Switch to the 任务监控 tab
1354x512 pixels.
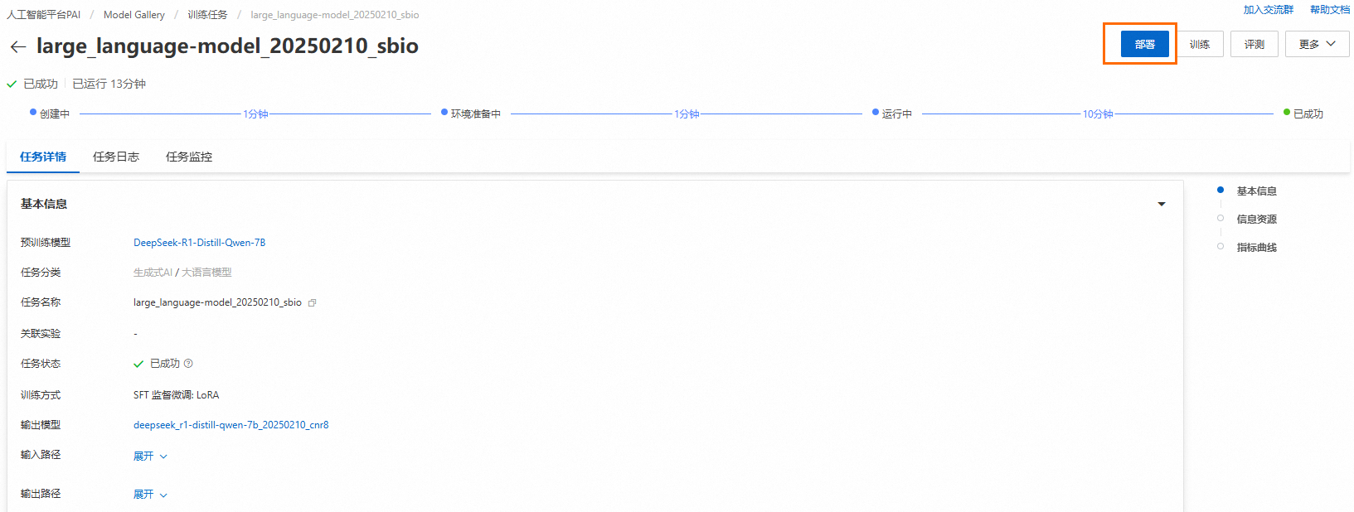click(x=189, y=157)
